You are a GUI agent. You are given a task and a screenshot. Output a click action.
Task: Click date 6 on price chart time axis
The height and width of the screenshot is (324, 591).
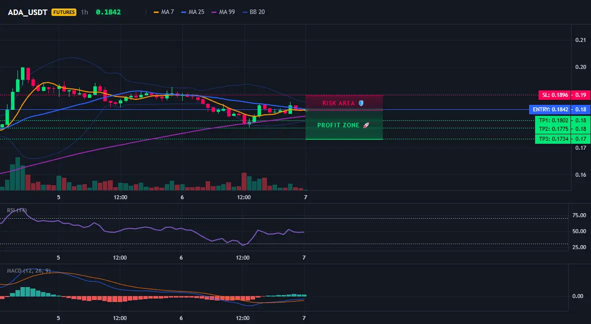(x=182, y=197)
